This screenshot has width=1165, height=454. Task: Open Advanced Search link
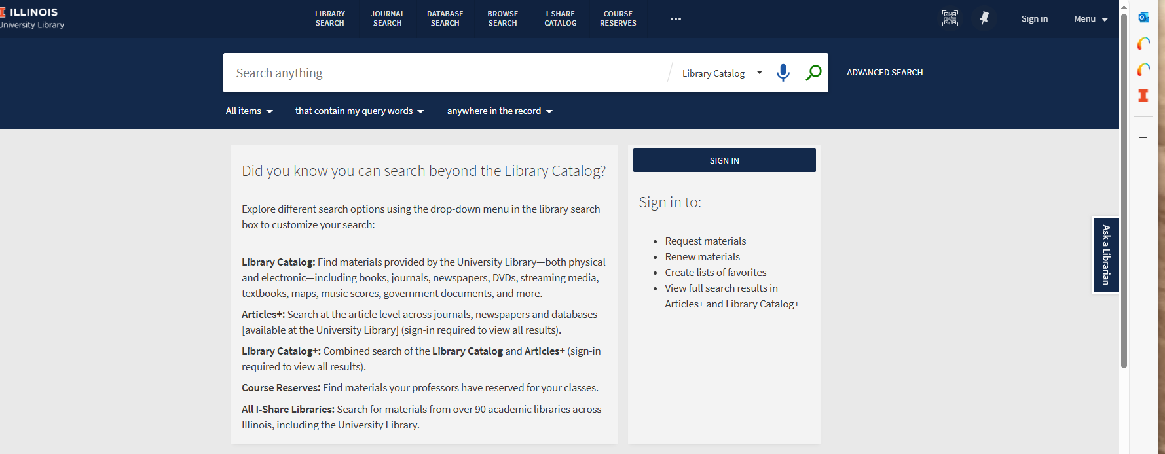click(x=884, y=73)
